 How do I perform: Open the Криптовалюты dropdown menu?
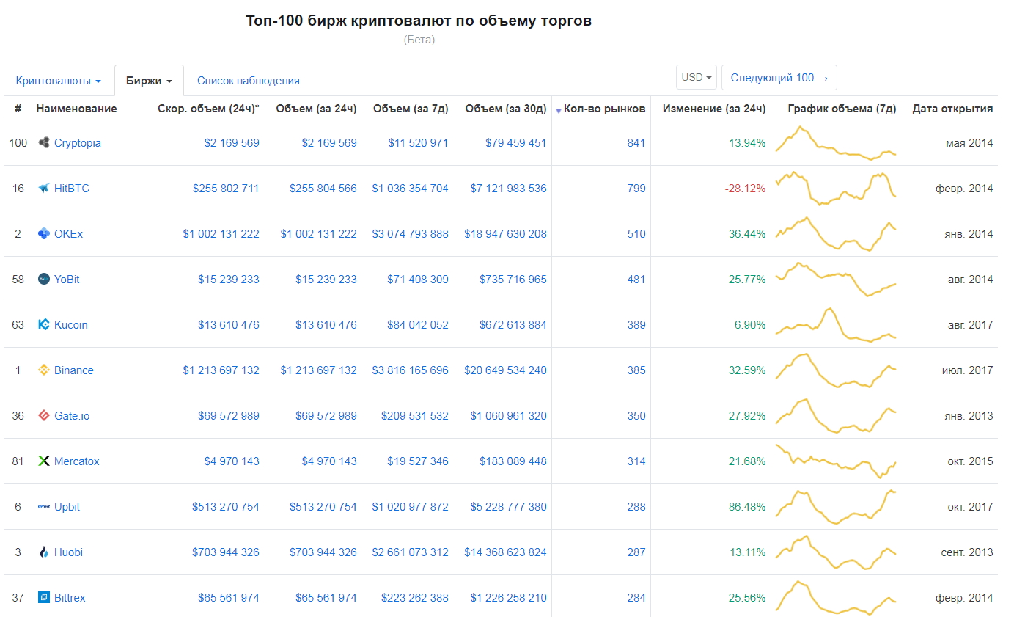point(59,81)
